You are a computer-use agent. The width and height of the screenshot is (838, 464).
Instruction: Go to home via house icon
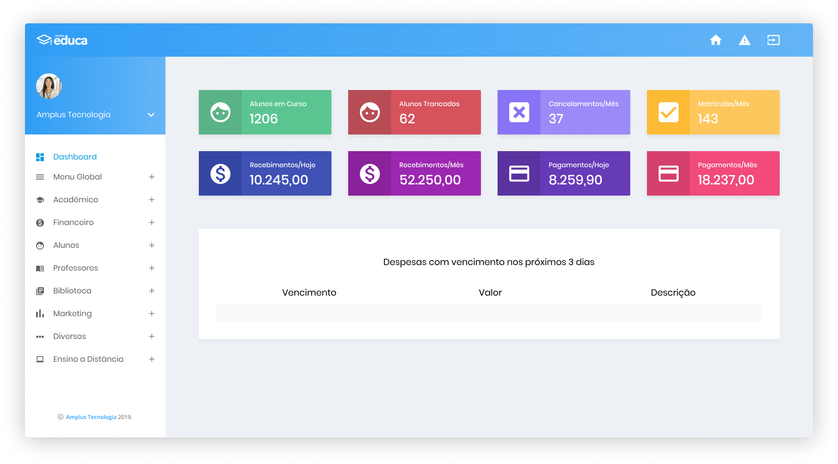[x=716, y=40]
